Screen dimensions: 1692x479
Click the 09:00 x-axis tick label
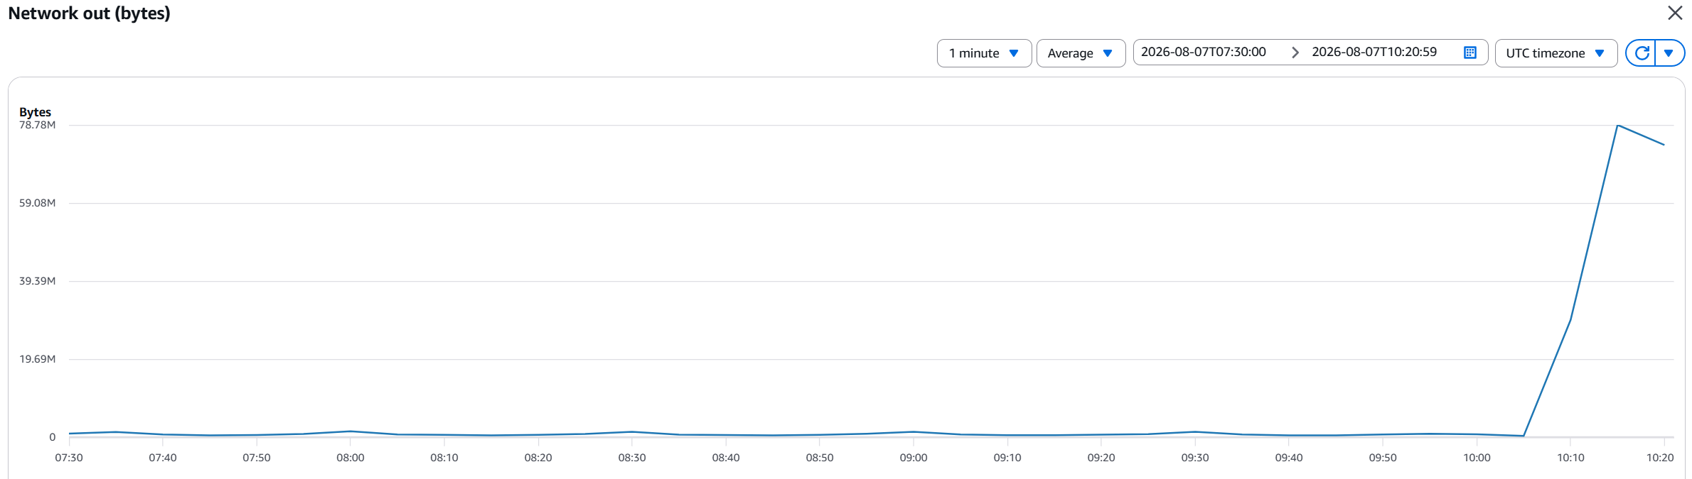tap(914, 458)
